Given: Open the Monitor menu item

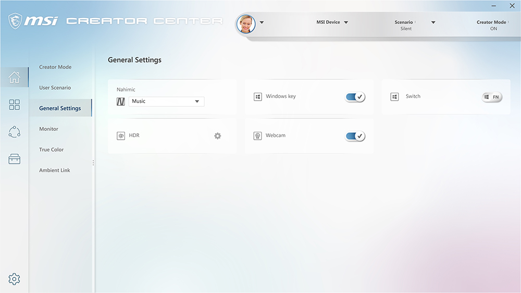Looking at the screenshot, I should 48,129.
